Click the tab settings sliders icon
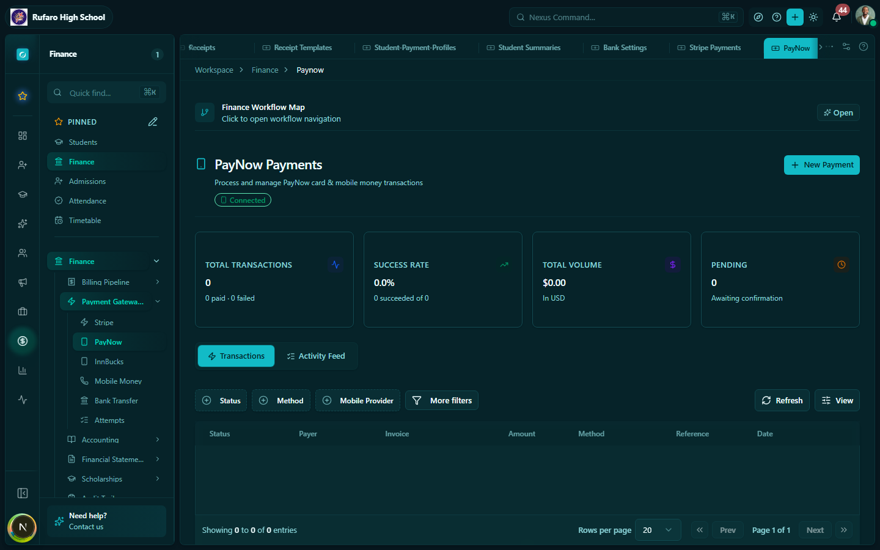Viewport: 880px width, 550px height. [x=846, y=46]
